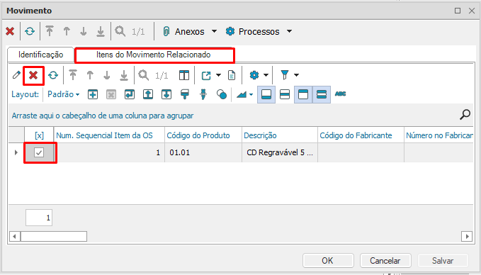
Task: Toggle the bottom panel footer view button
Action: [x=266, y=94]
